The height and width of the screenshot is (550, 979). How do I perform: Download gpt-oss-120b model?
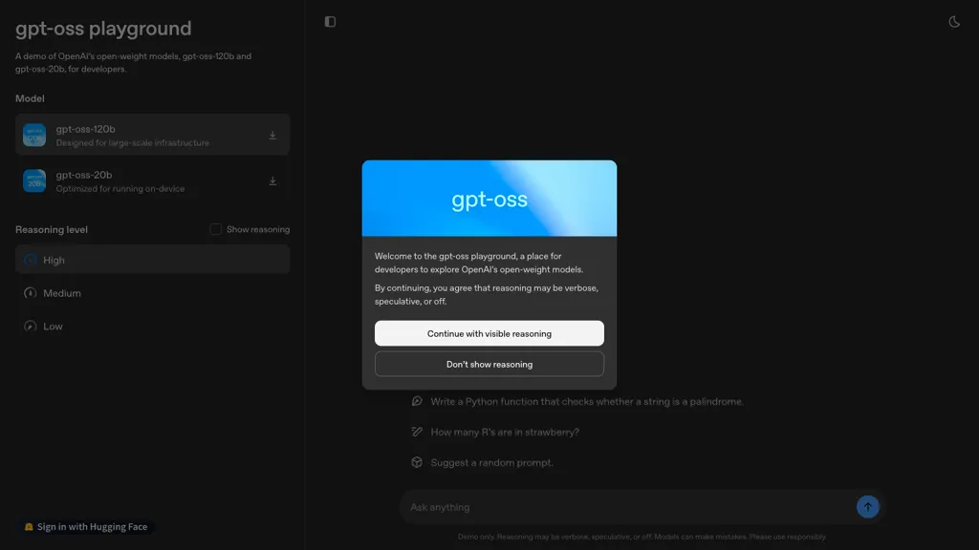(272, 136)
